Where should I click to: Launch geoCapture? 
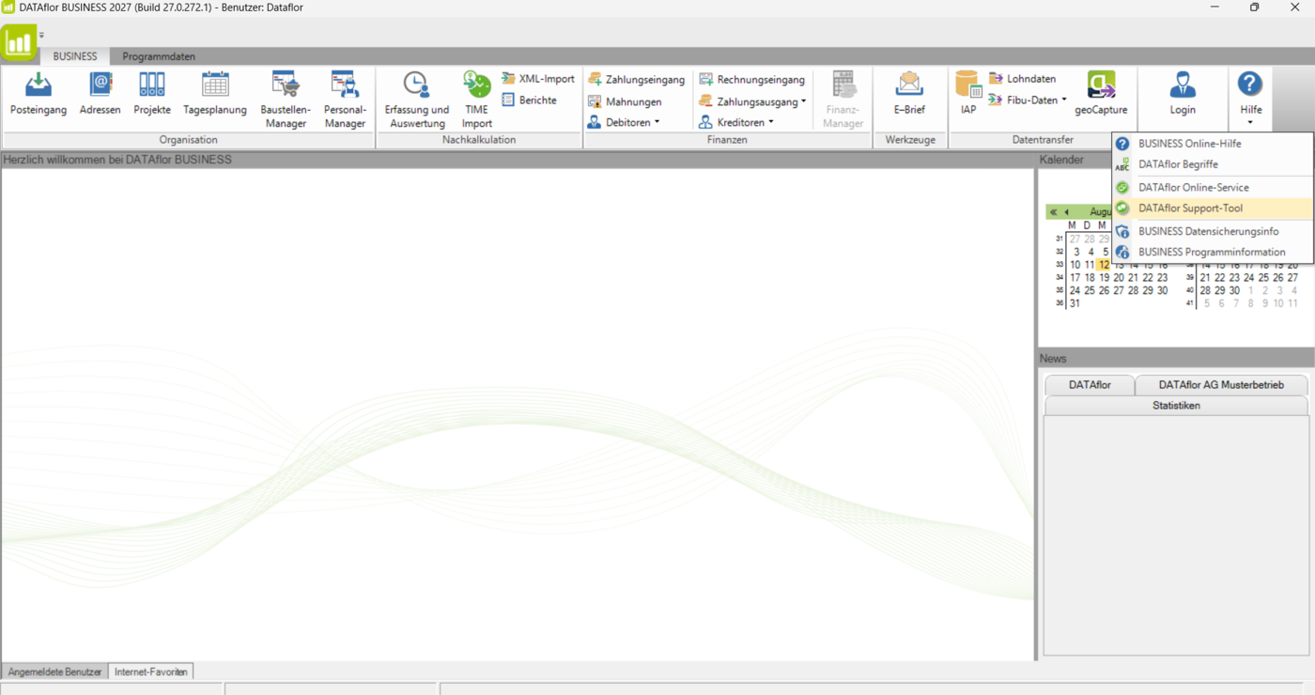(1101, 94)
